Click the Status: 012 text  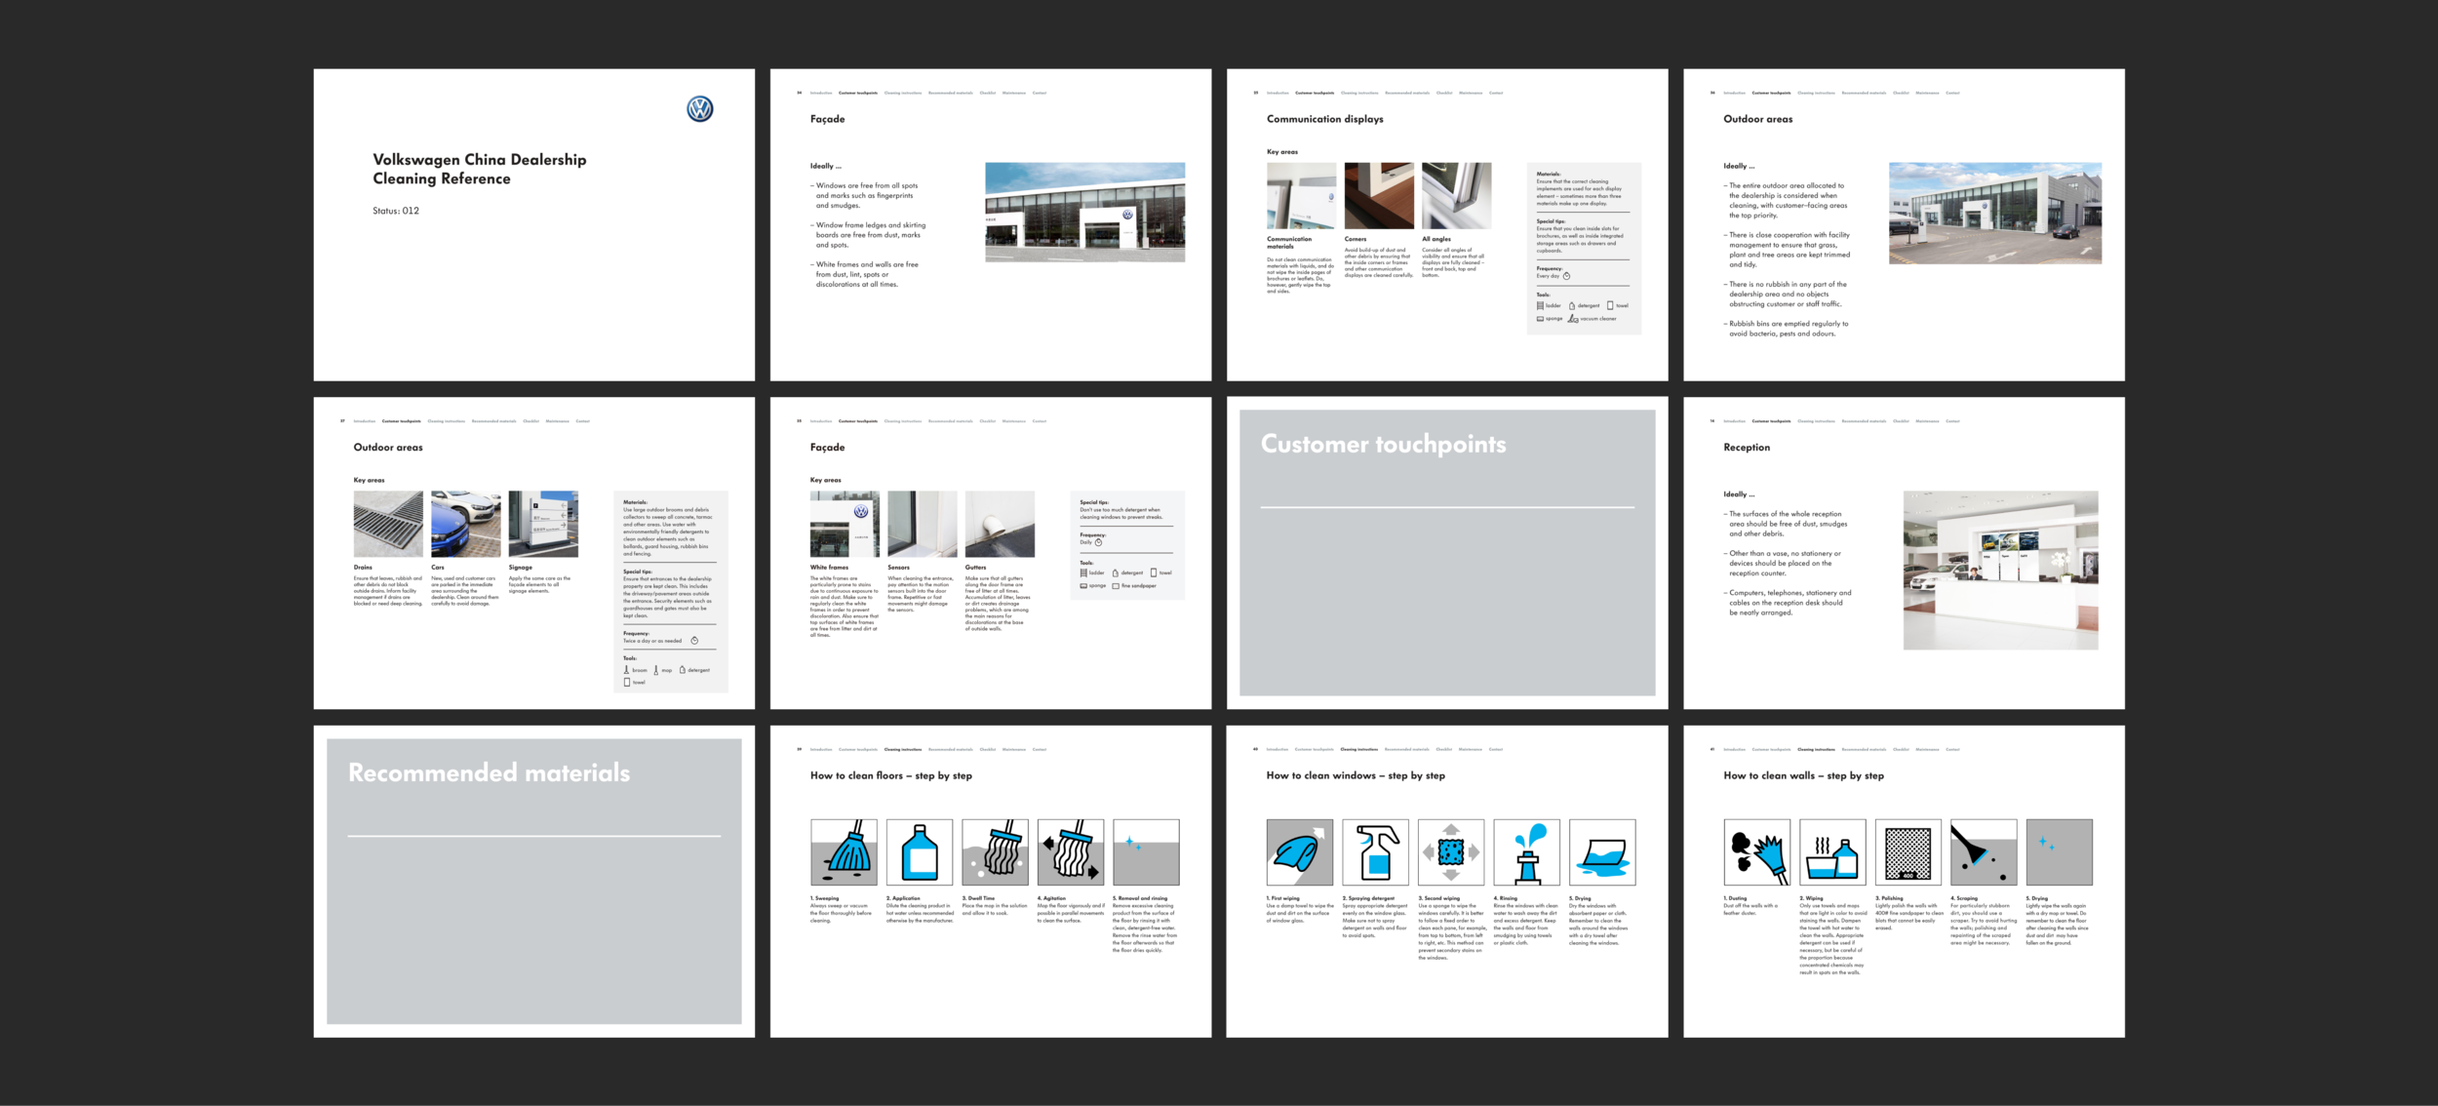click(x=396, y=211)
